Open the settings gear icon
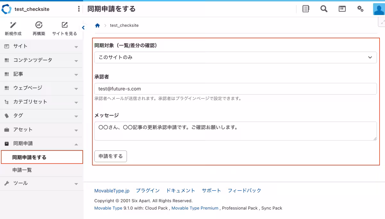This screenshot has height=219, width=385. coord(360,9)
